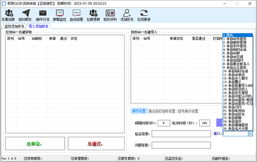Click the app logo in the title bar
The height and width of the screenshot is (162, 257).
point(4,4)
